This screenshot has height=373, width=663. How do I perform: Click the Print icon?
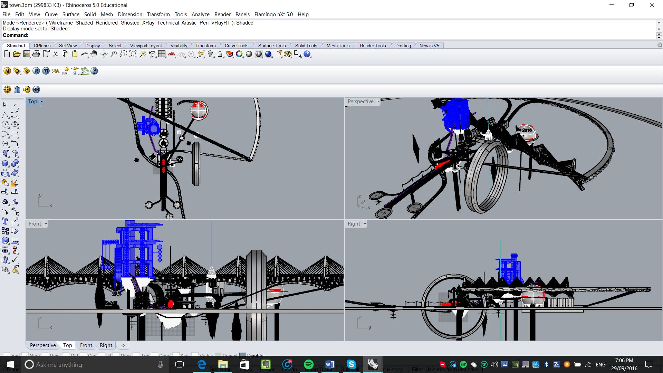click(36, 54)
